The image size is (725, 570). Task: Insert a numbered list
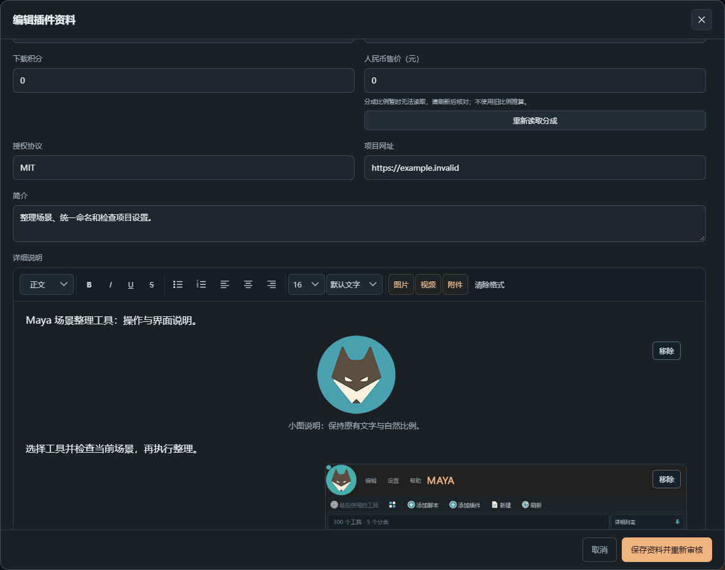tap(201, 285)
